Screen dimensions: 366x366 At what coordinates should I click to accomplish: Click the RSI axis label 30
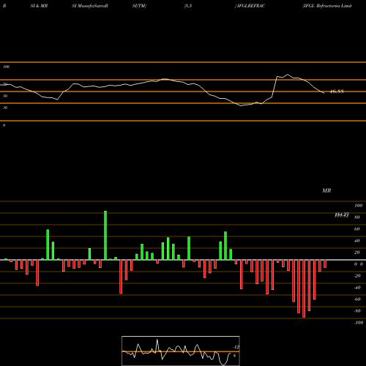coord(5,108)
